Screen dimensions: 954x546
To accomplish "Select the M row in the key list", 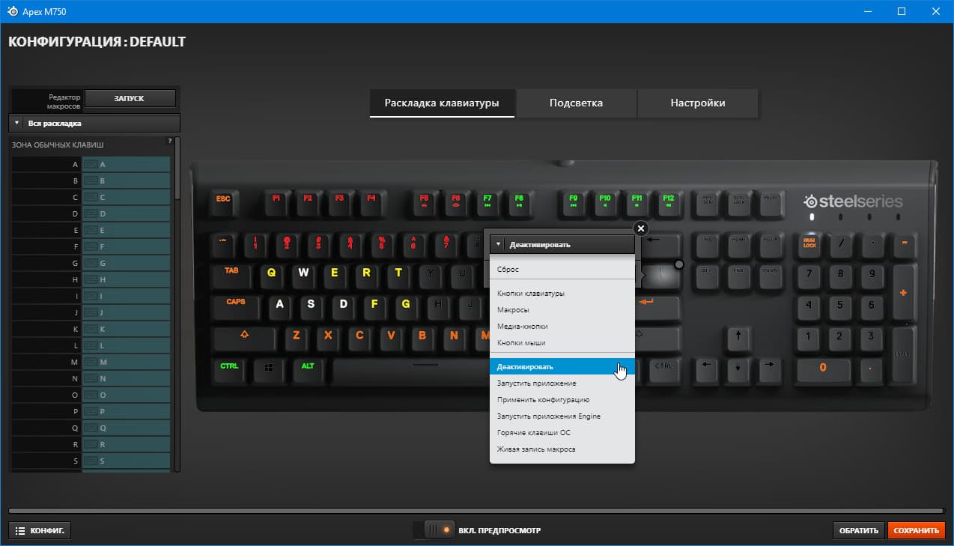I will coord(91,362).
